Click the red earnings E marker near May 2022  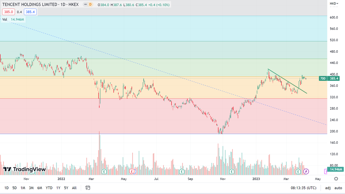point(132,171)
